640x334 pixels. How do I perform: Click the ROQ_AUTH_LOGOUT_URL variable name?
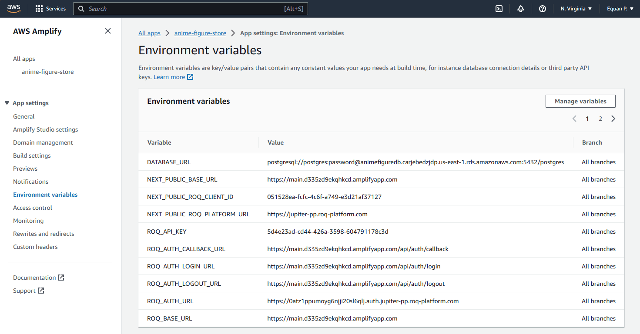click(184, 284)
